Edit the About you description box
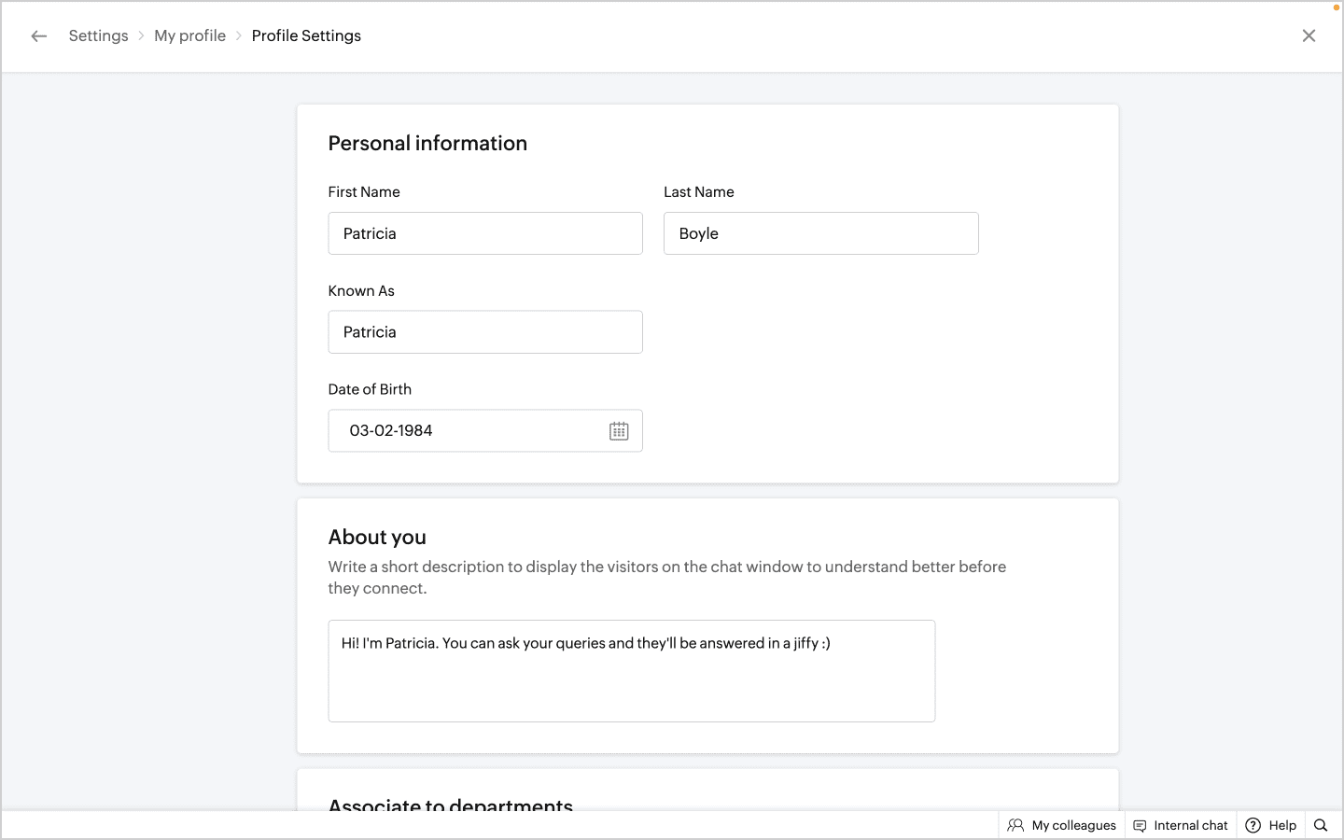This screenshot has width=1344, height=840. (631, 671)
